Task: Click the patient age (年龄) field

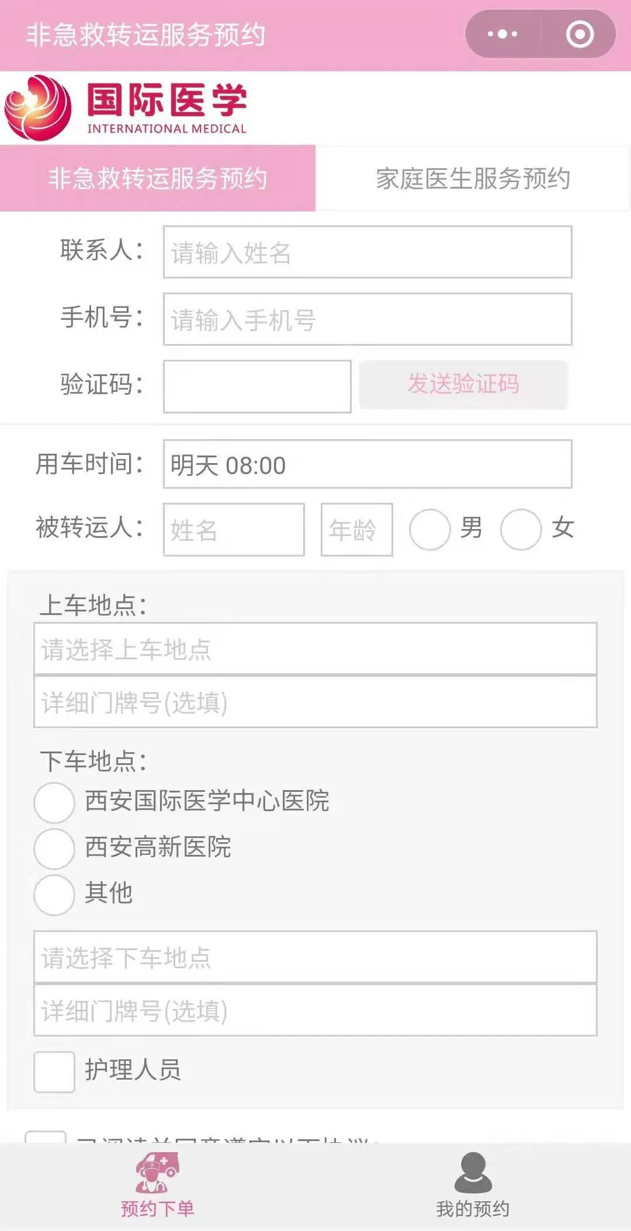Action: coord(356,530)
